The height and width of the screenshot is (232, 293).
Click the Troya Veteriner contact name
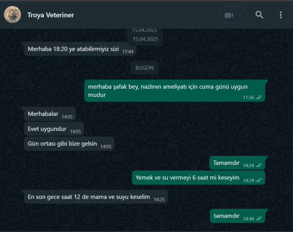(x=51, y=15)
